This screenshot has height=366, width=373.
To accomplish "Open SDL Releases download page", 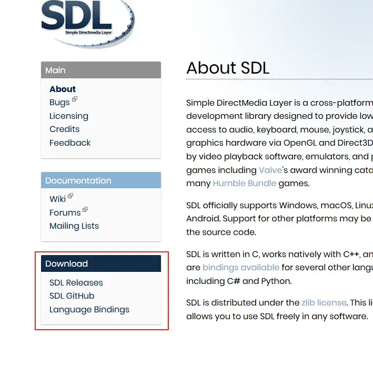I will coord(76,282).
